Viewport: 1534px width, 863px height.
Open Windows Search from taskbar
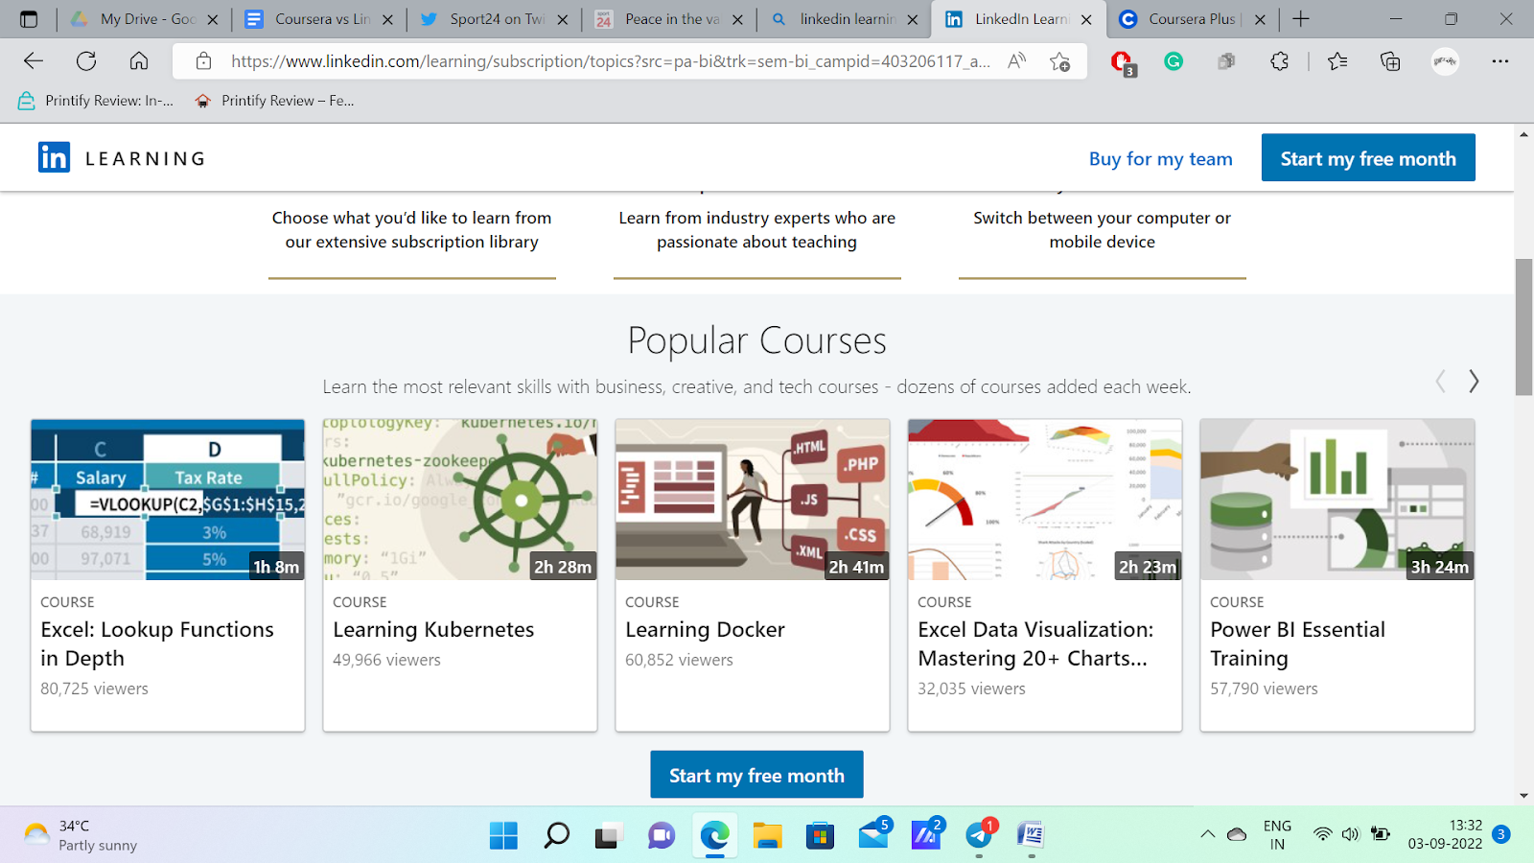pyautogui.click(x=556, y=835)
